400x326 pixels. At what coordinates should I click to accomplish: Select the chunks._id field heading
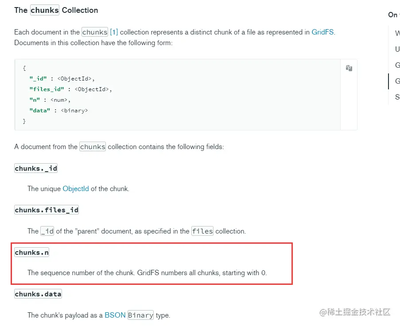point(36,169)
